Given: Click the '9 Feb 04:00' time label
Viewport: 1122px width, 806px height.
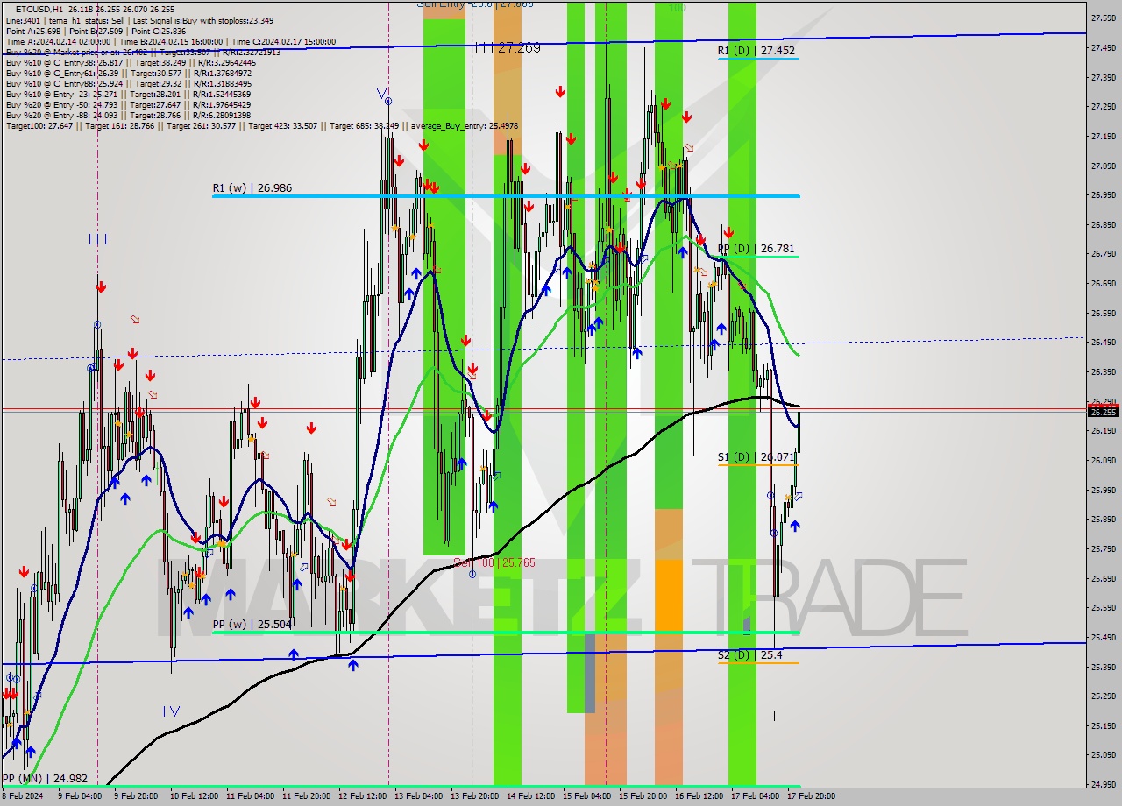Looking at the screenshot, I should click(80, 796).
